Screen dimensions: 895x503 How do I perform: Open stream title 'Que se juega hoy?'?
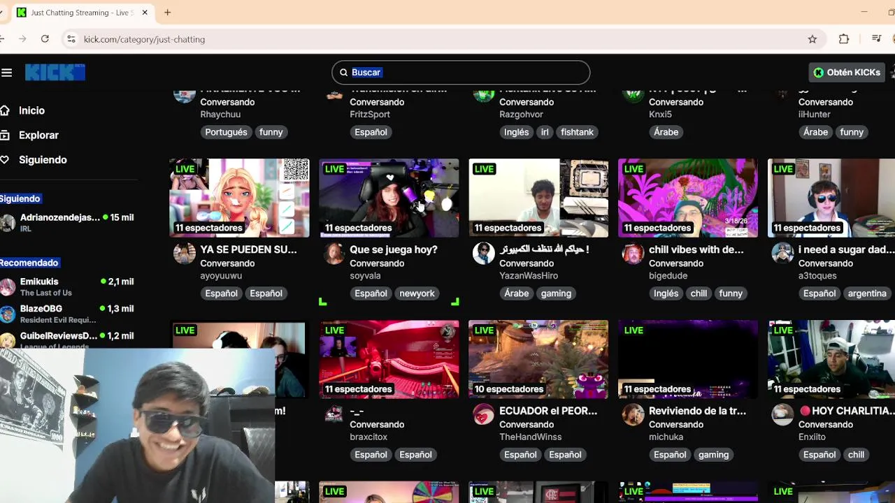[394, 249]
